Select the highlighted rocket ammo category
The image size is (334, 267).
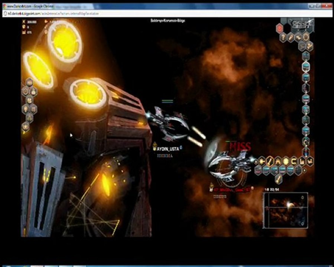click(x=270, y=161)
